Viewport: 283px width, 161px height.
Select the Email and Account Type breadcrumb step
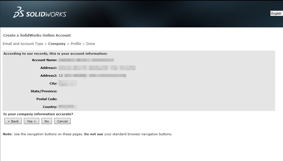[23, 44]
